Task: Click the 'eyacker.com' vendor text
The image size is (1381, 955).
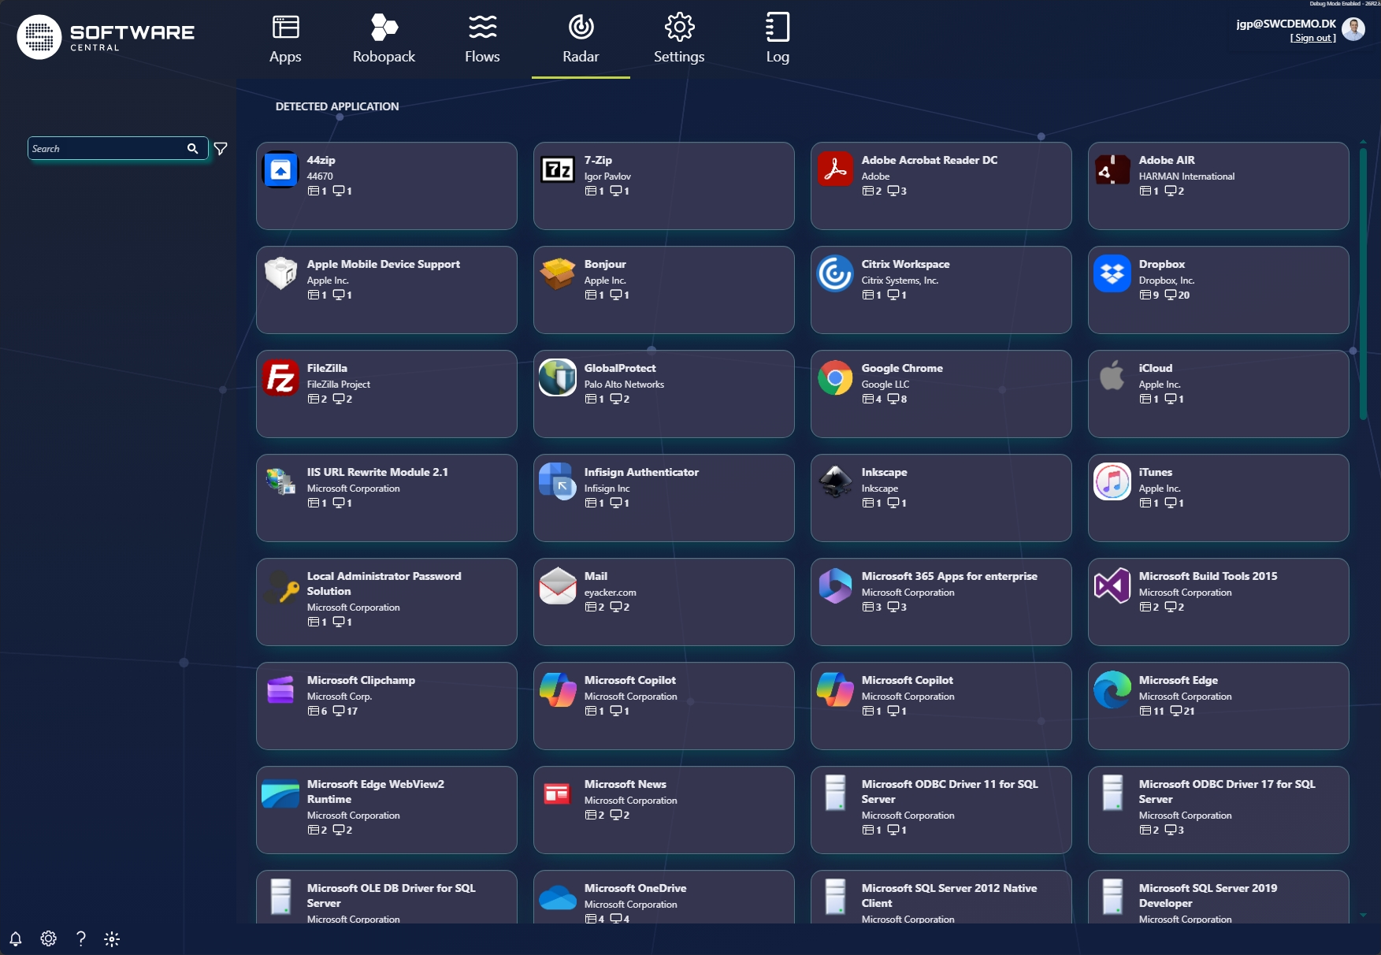Action: coord(610,593)
